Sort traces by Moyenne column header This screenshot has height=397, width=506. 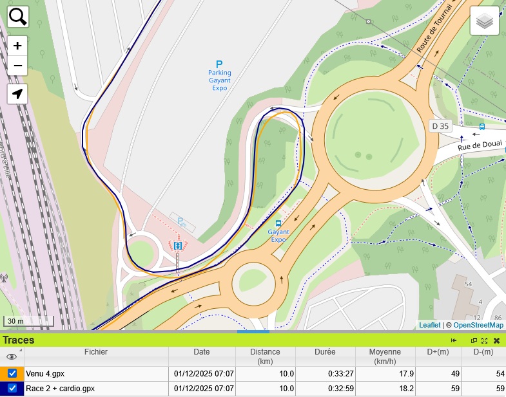point(384,356)
